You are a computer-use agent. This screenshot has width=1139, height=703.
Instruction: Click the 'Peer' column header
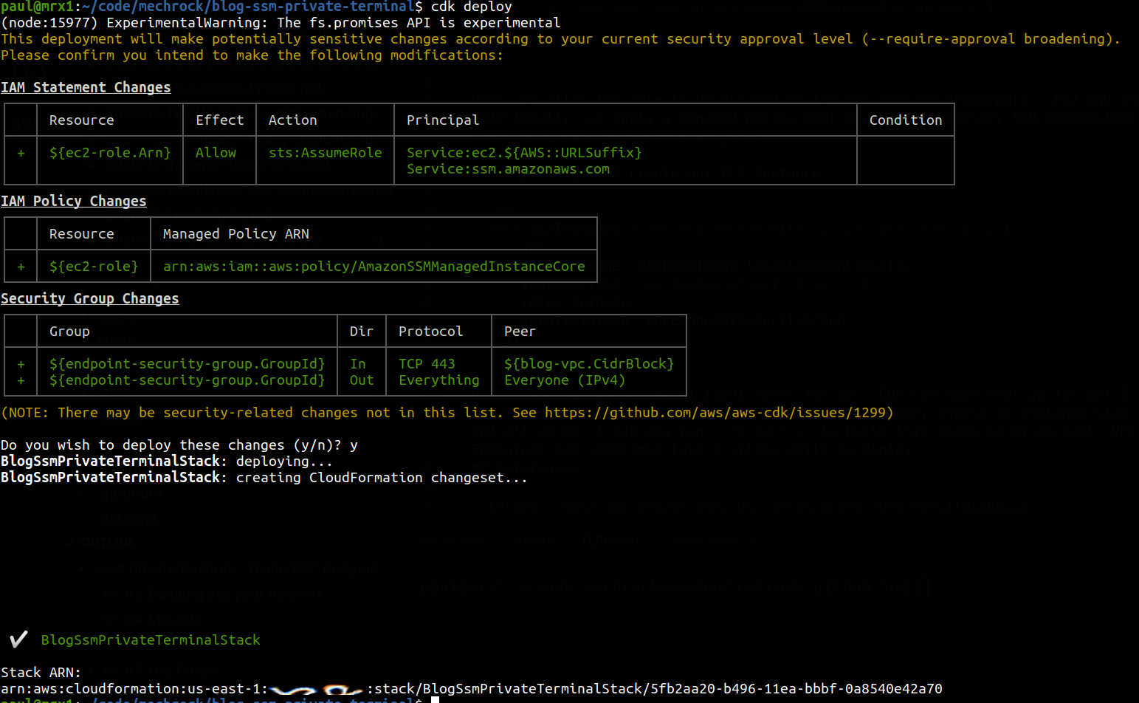pos(520,331)
